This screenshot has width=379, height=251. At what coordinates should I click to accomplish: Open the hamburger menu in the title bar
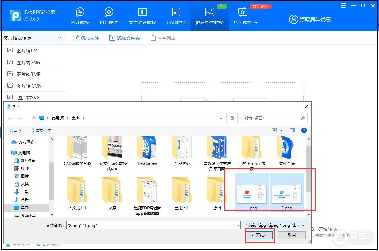(343, 6)
